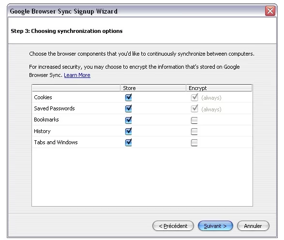Continue with the Suivant button
The image size is (284, 240).
coord(215,226)
